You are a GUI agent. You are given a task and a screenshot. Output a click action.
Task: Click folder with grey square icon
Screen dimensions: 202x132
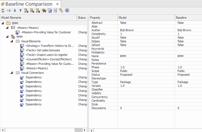pyautogui.click(x=61, y=11)
